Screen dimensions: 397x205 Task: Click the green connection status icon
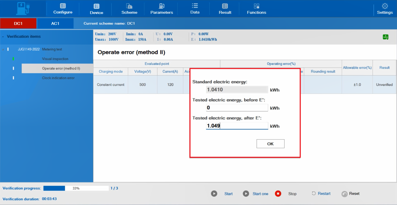tap(385, 37)
